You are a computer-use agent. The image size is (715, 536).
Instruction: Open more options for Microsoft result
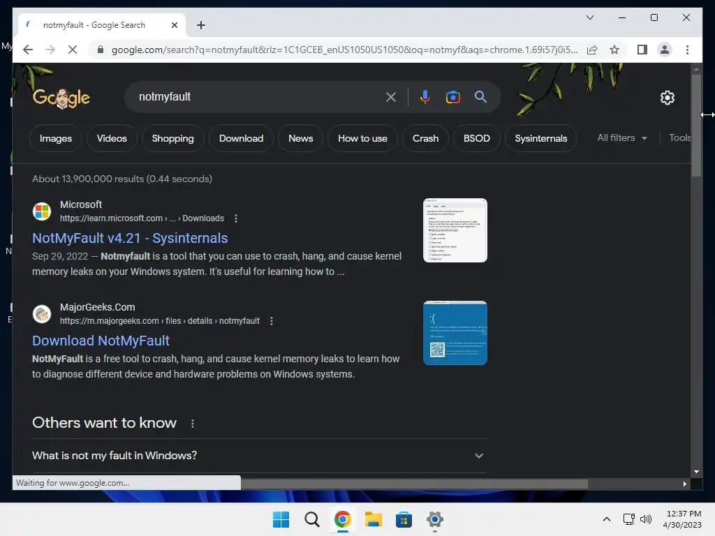tap(236, 218)
